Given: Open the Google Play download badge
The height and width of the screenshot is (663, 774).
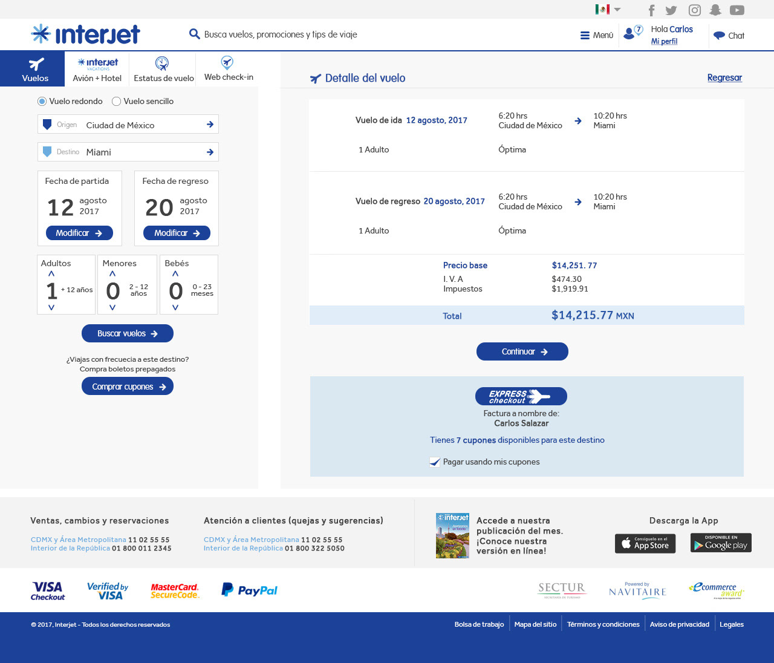Looking at the screenshot, I should click(721, 543).
